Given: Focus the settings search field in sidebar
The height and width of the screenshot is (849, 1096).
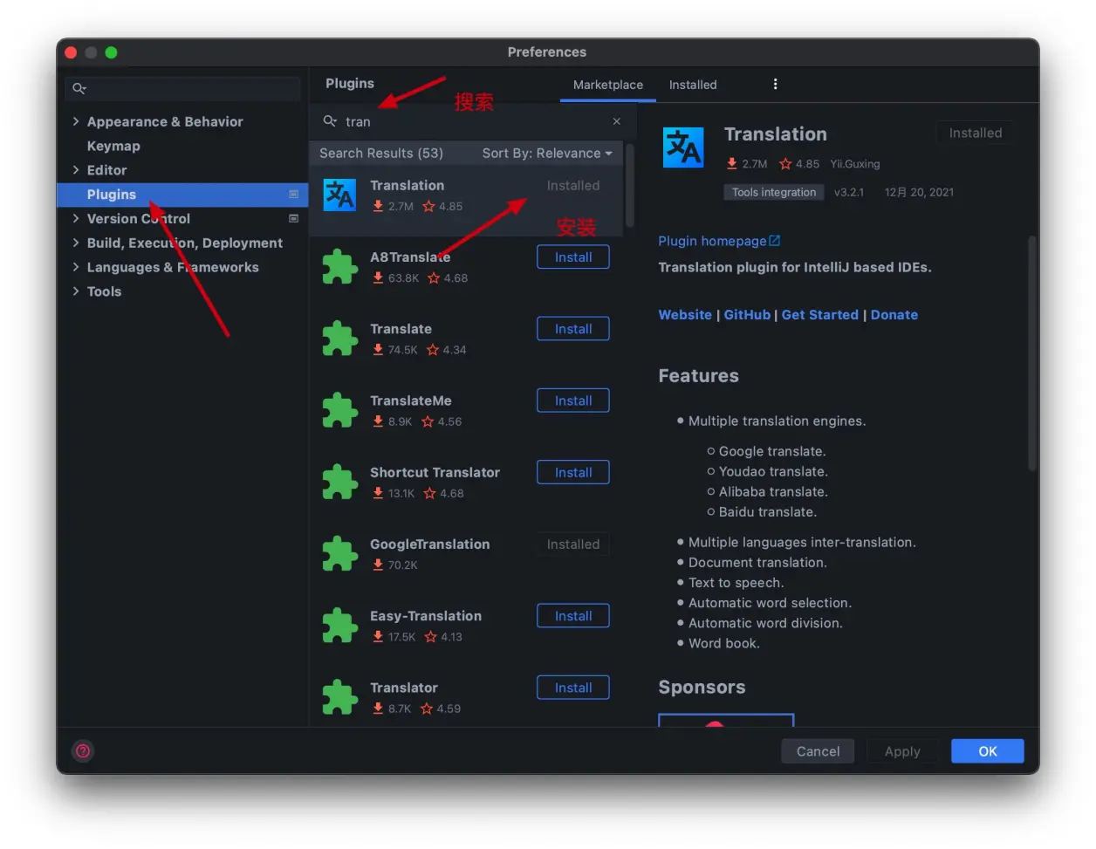Looking at the screenshot, I should [182, 88].
